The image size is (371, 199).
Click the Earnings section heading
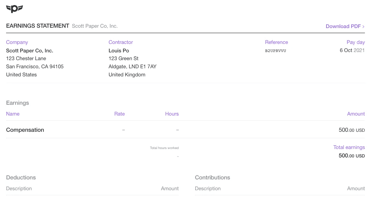[18, 103]
